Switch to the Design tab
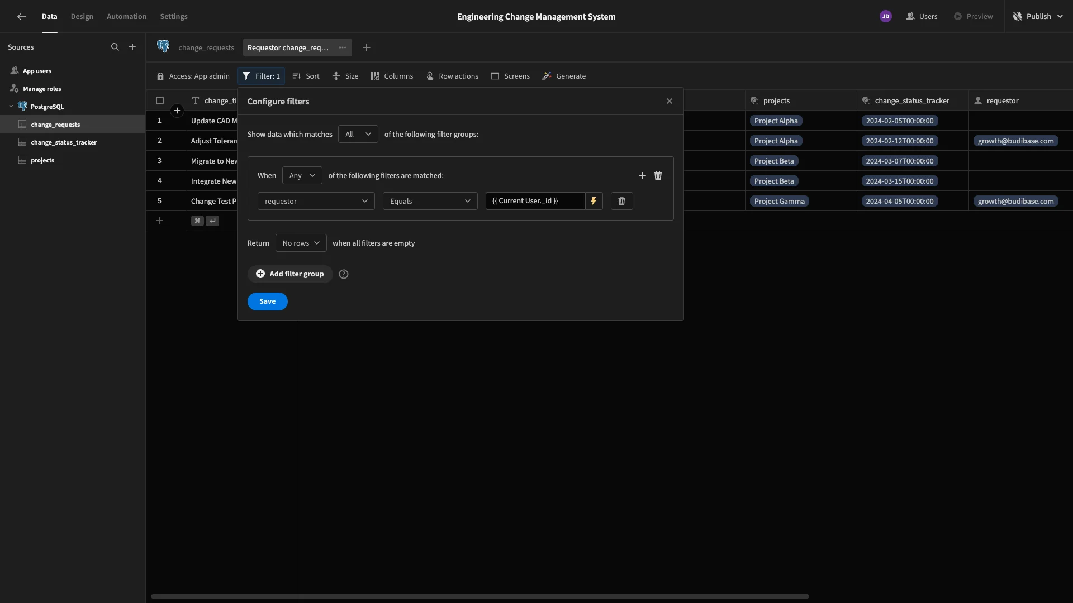The height and width of the screenshot is (603, 1073). [x=82, y=17]
